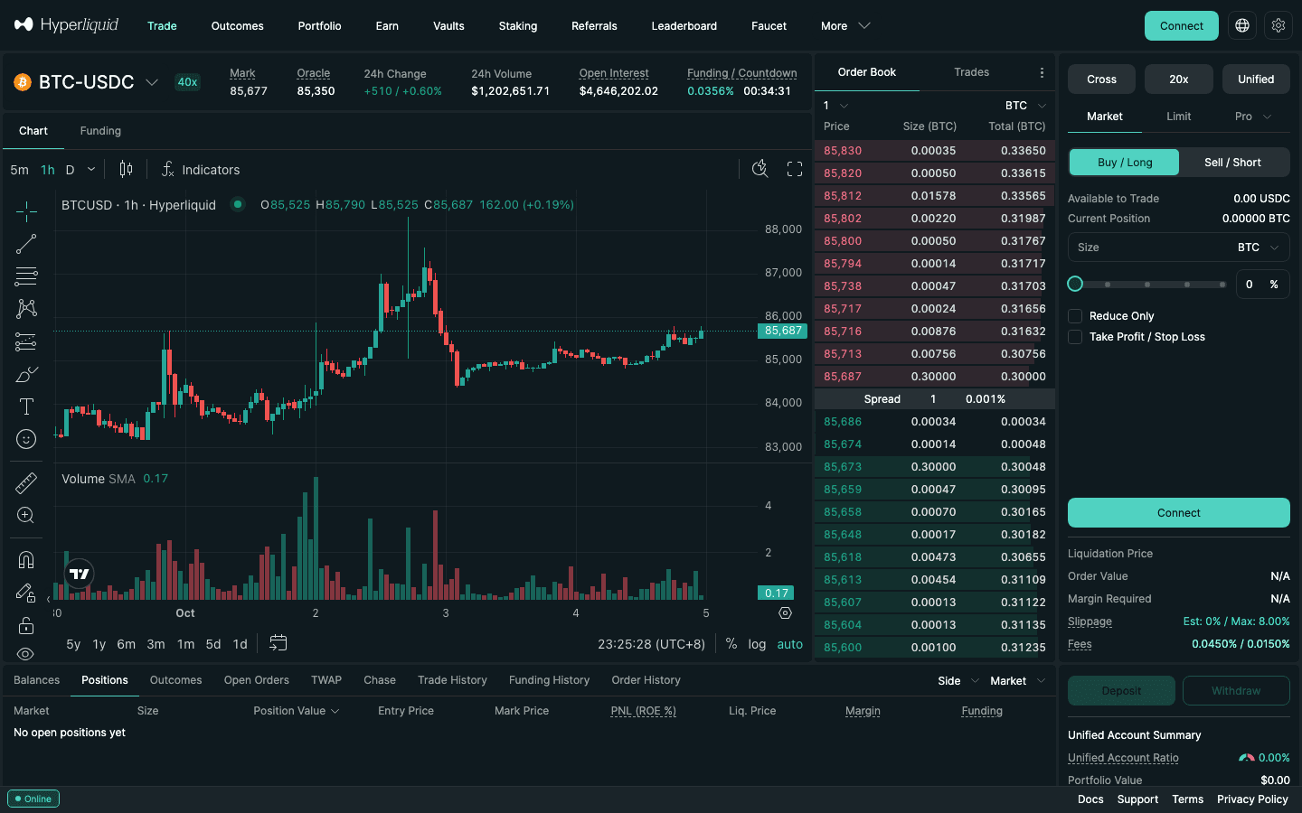
Task: Toggle auto scale on chart
Action: 790,644
